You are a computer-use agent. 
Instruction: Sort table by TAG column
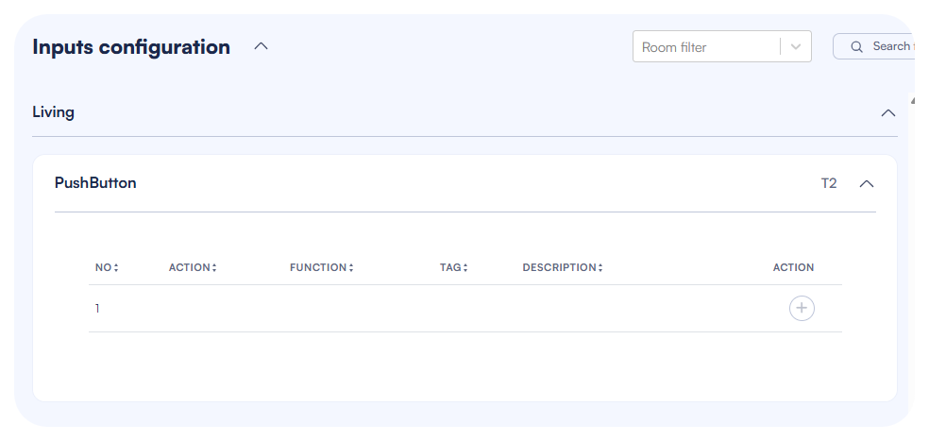pyautogui.click(x=453, y=267)
